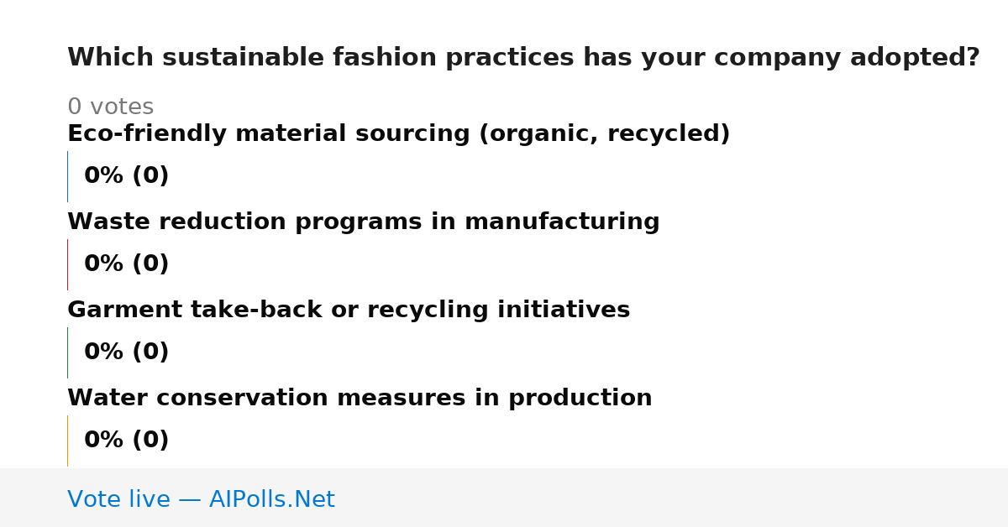Select Eco-friendly material sourcing option
Viewport: 1008px width, 527px height.
coord(399,134)
